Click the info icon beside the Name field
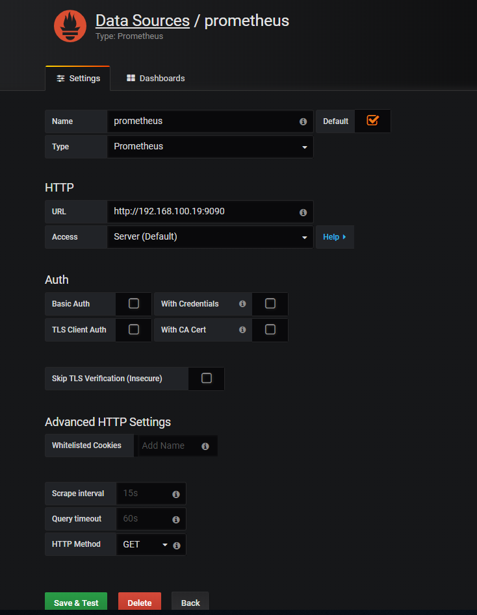The image size is (477, 615). [303, 121]
